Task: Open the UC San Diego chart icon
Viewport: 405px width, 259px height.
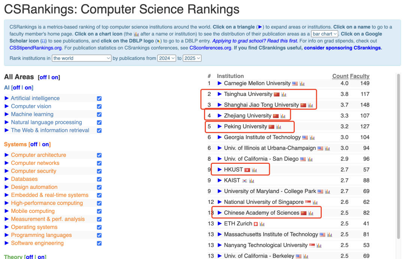Action: pos(310,159)
